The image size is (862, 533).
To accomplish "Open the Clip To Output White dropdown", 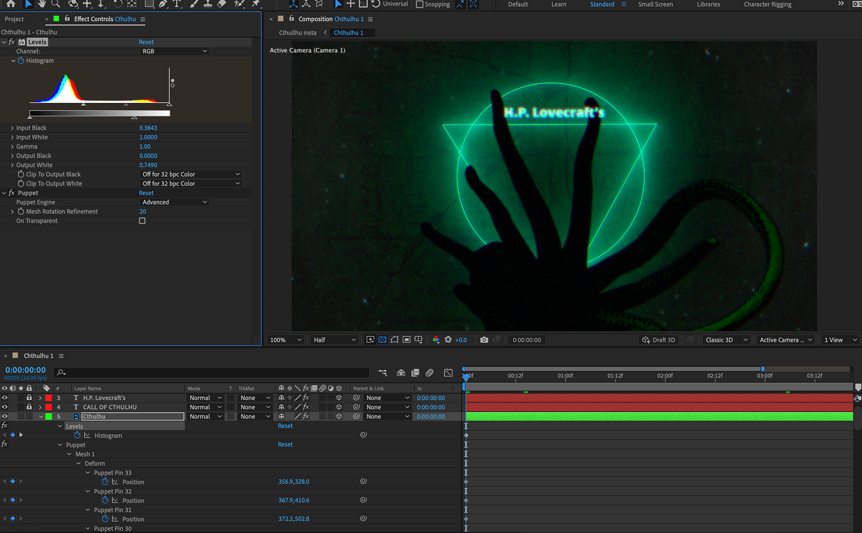I will tap(191, 183).
